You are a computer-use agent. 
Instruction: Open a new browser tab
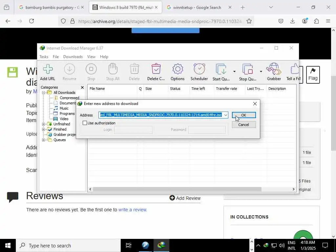coord(242,8)
